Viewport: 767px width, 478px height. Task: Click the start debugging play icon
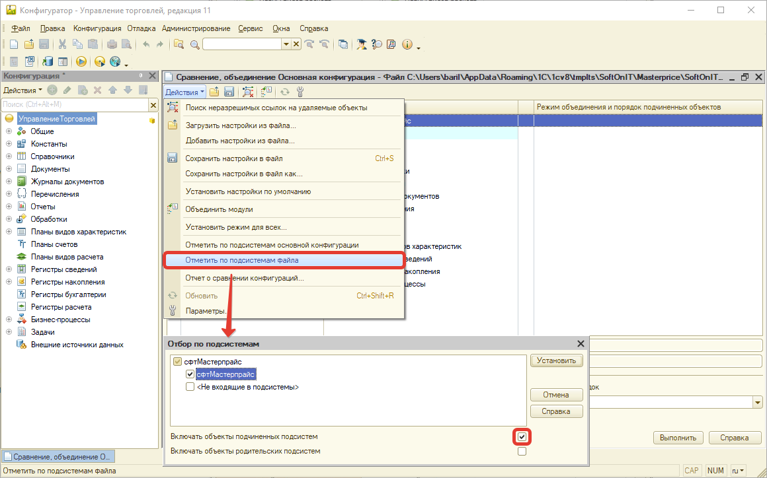click(81, 61)
